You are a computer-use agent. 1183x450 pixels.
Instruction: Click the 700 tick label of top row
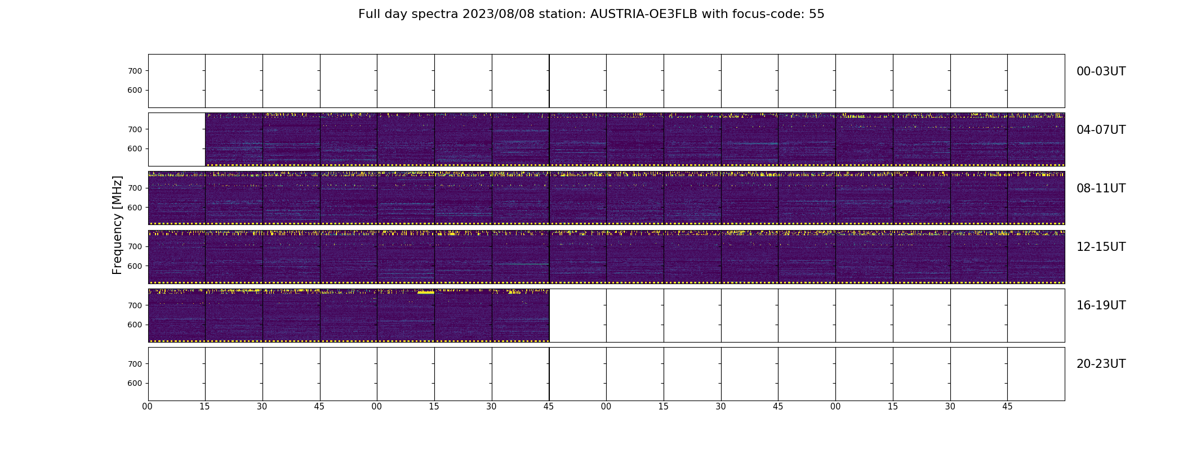(135, 71)
